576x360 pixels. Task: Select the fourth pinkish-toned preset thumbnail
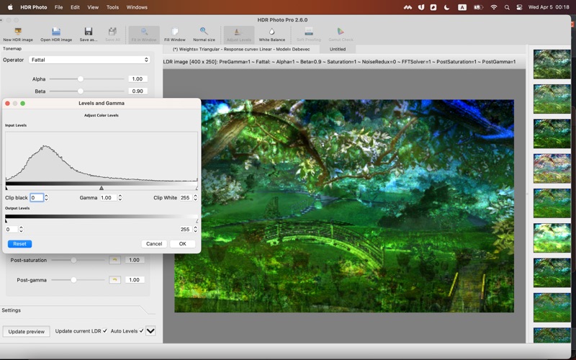pos(552,168)
